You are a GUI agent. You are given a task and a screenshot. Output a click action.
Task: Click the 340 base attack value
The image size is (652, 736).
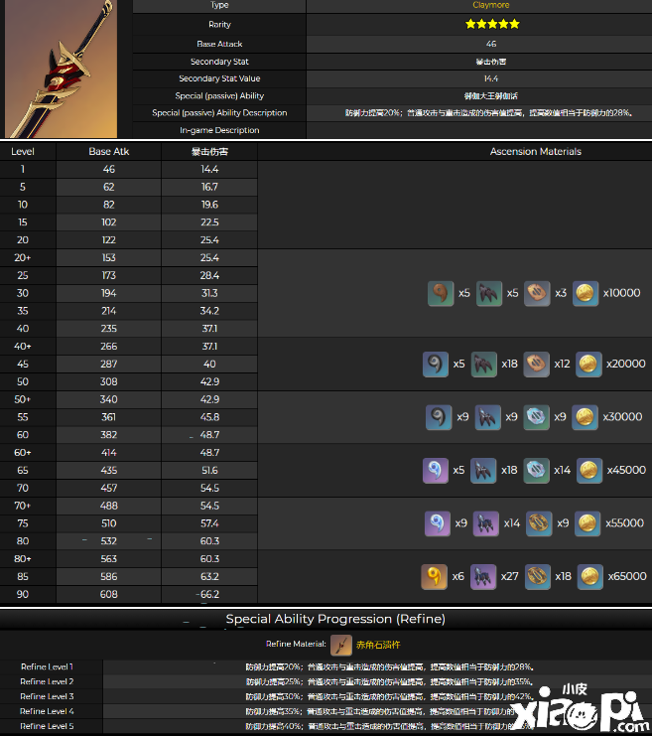tap(109, 400)
